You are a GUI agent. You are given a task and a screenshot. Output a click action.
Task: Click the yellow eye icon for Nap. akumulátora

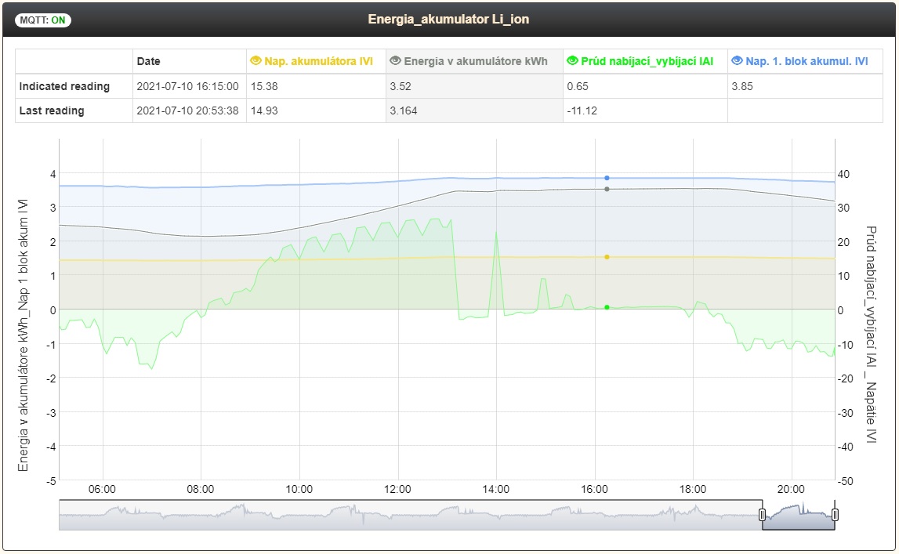255,61
